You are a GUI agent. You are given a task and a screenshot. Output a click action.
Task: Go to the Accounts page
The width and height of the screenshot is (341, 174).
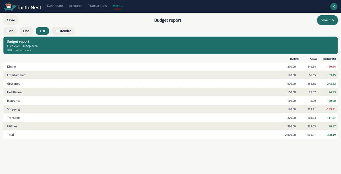click(x=76, y=6)
